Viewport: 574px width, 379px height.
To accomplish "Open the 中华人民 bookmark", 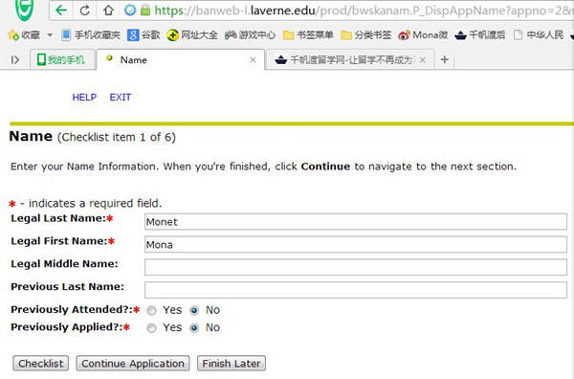I will pos(538,35).
